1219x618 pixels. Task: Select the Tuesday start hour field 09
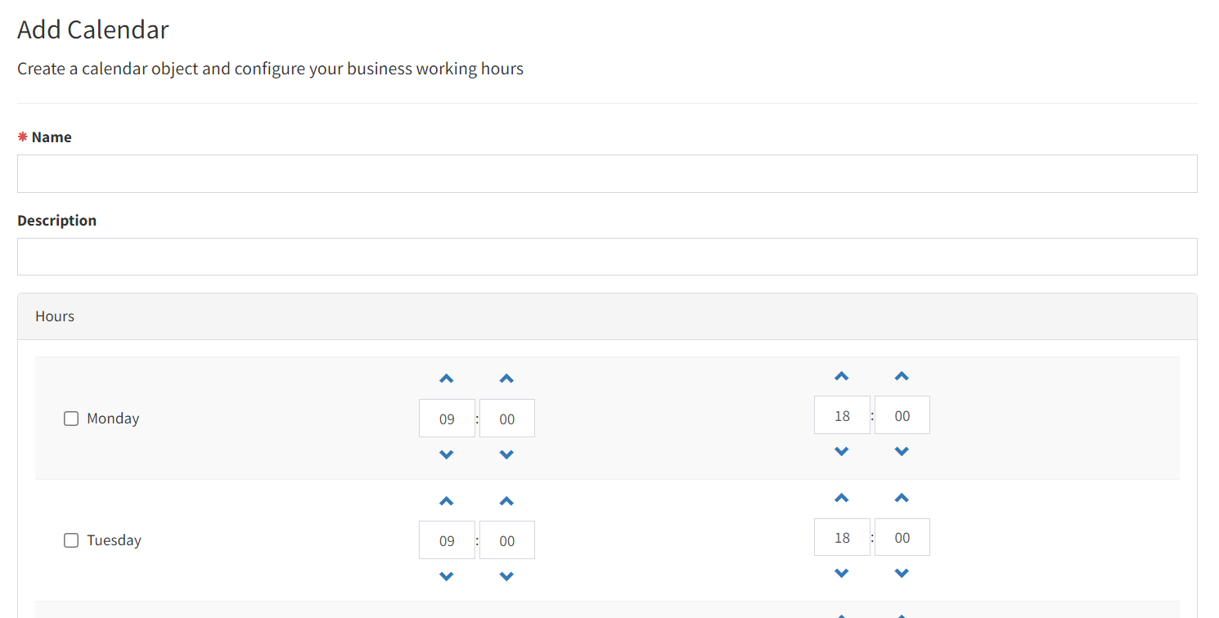[x=447, y=540]
